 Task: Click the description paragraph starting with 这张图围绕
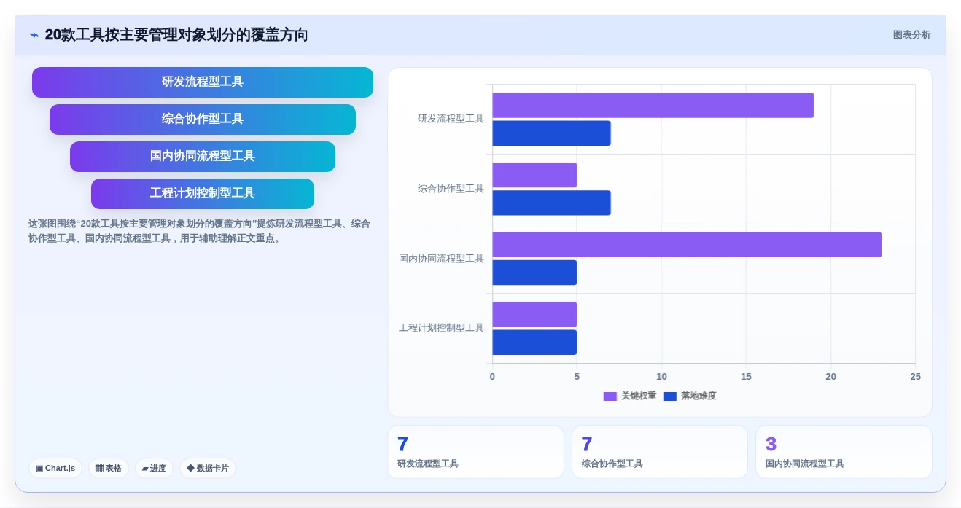click(x=199, y=231)
